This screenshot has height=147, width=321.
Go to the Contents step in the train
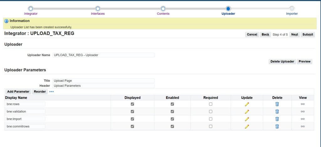(163, 9)
